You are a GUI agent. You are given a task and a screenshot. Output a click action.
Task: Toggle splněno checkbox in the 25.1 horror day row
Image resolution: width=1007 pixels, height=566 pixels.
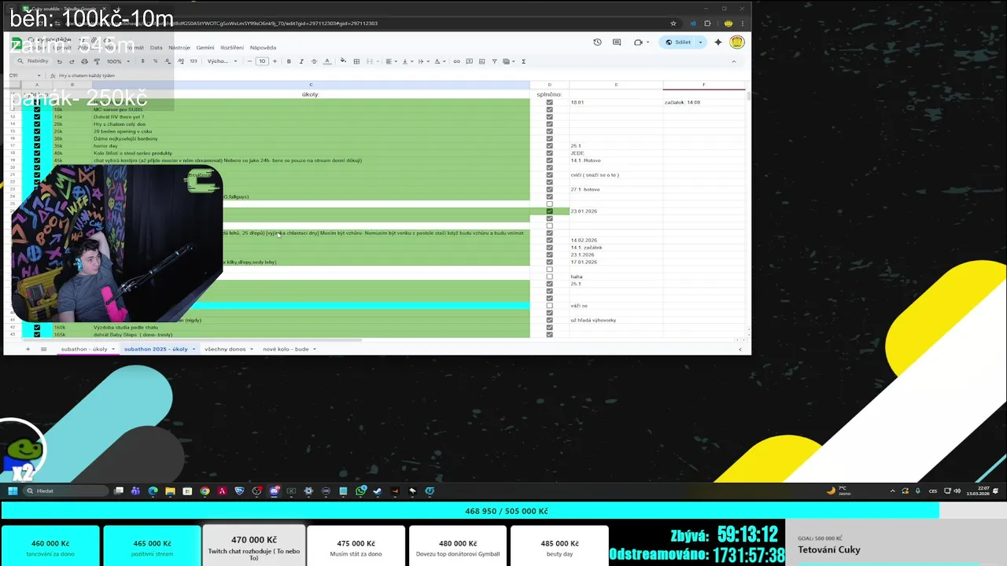pyautogui.click(x=549, y=145)
